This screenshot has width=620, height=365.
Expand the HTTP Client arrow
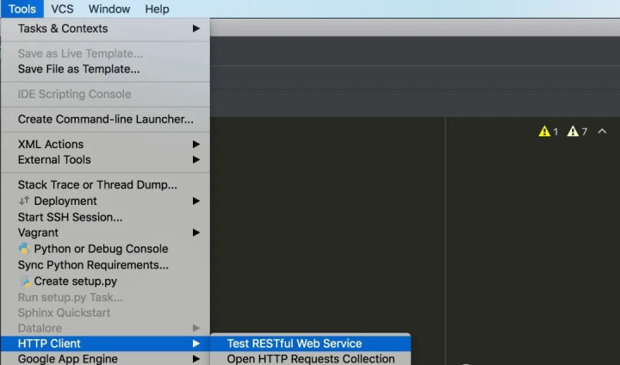coord(195,343)
